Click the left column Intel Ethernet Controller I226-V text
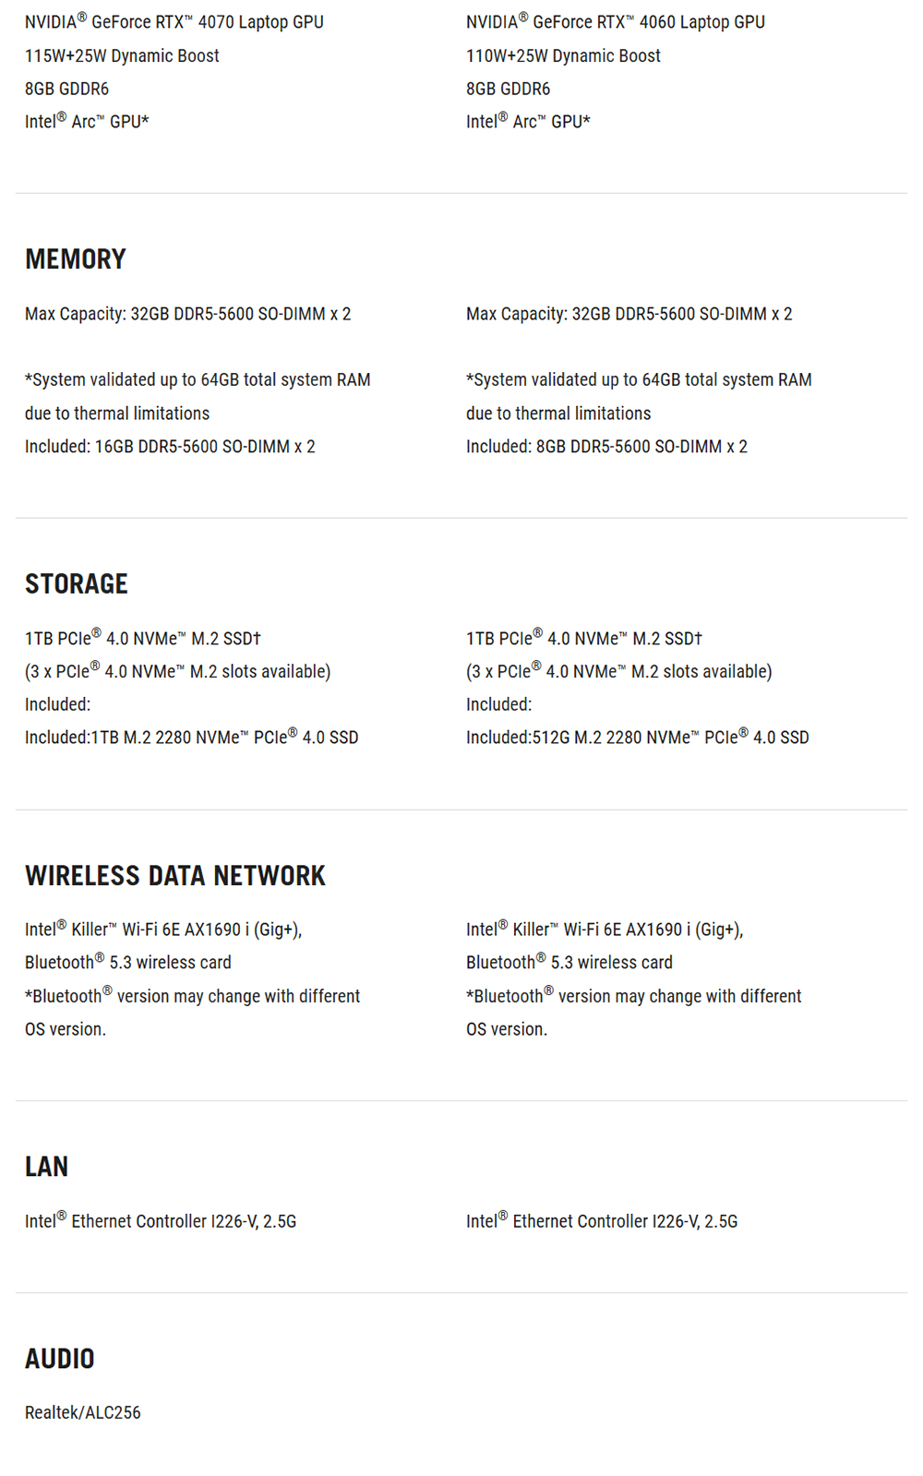This screenshot has width=923, height=1476. pyautogui.click(x=161, y=1221)
